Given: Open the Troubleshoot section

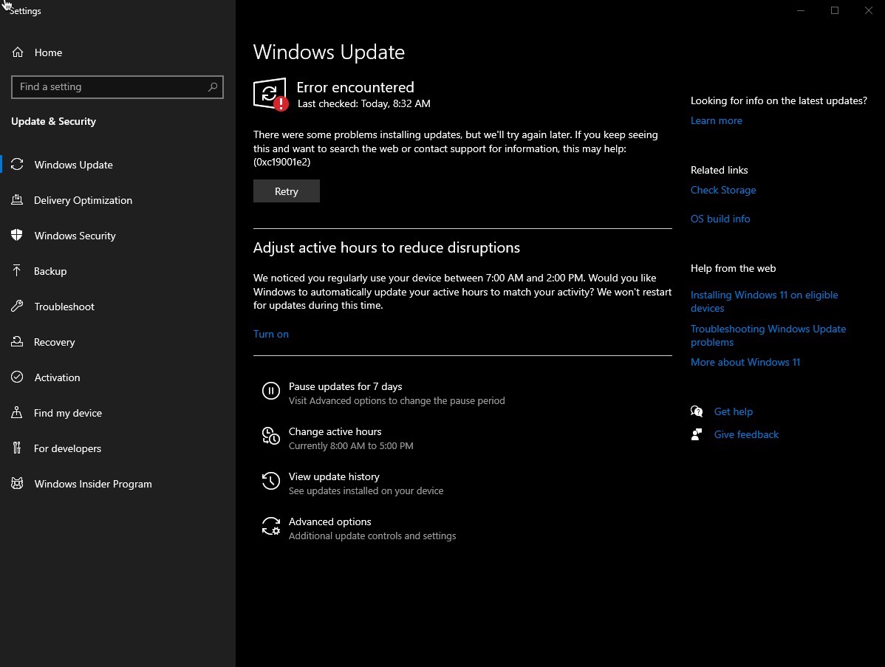Looking at the screenshot, I should pyautogui.click(x=117, y=307).
